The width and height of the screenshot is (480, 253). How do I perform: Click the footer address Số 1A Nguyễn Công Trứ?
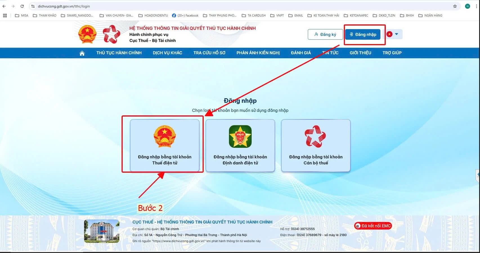click(196, 235)
